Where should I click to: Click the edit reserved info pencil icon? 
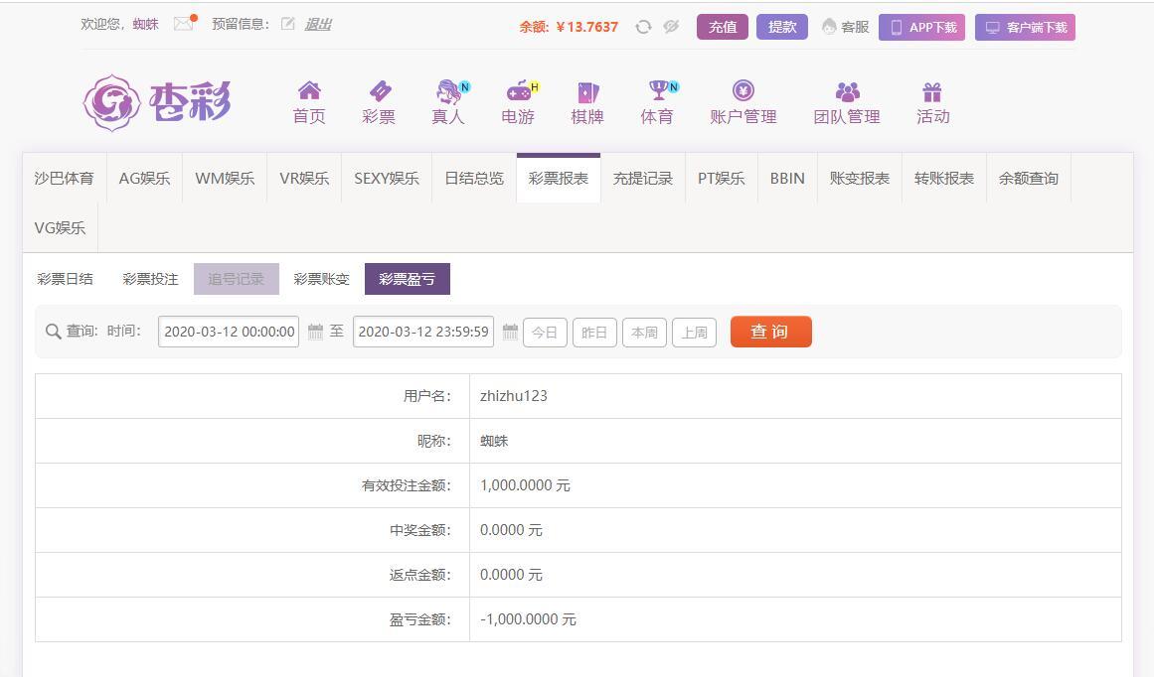point(288,24)
